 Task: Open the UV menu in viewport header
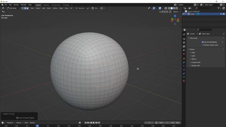[x=71, y=8]
